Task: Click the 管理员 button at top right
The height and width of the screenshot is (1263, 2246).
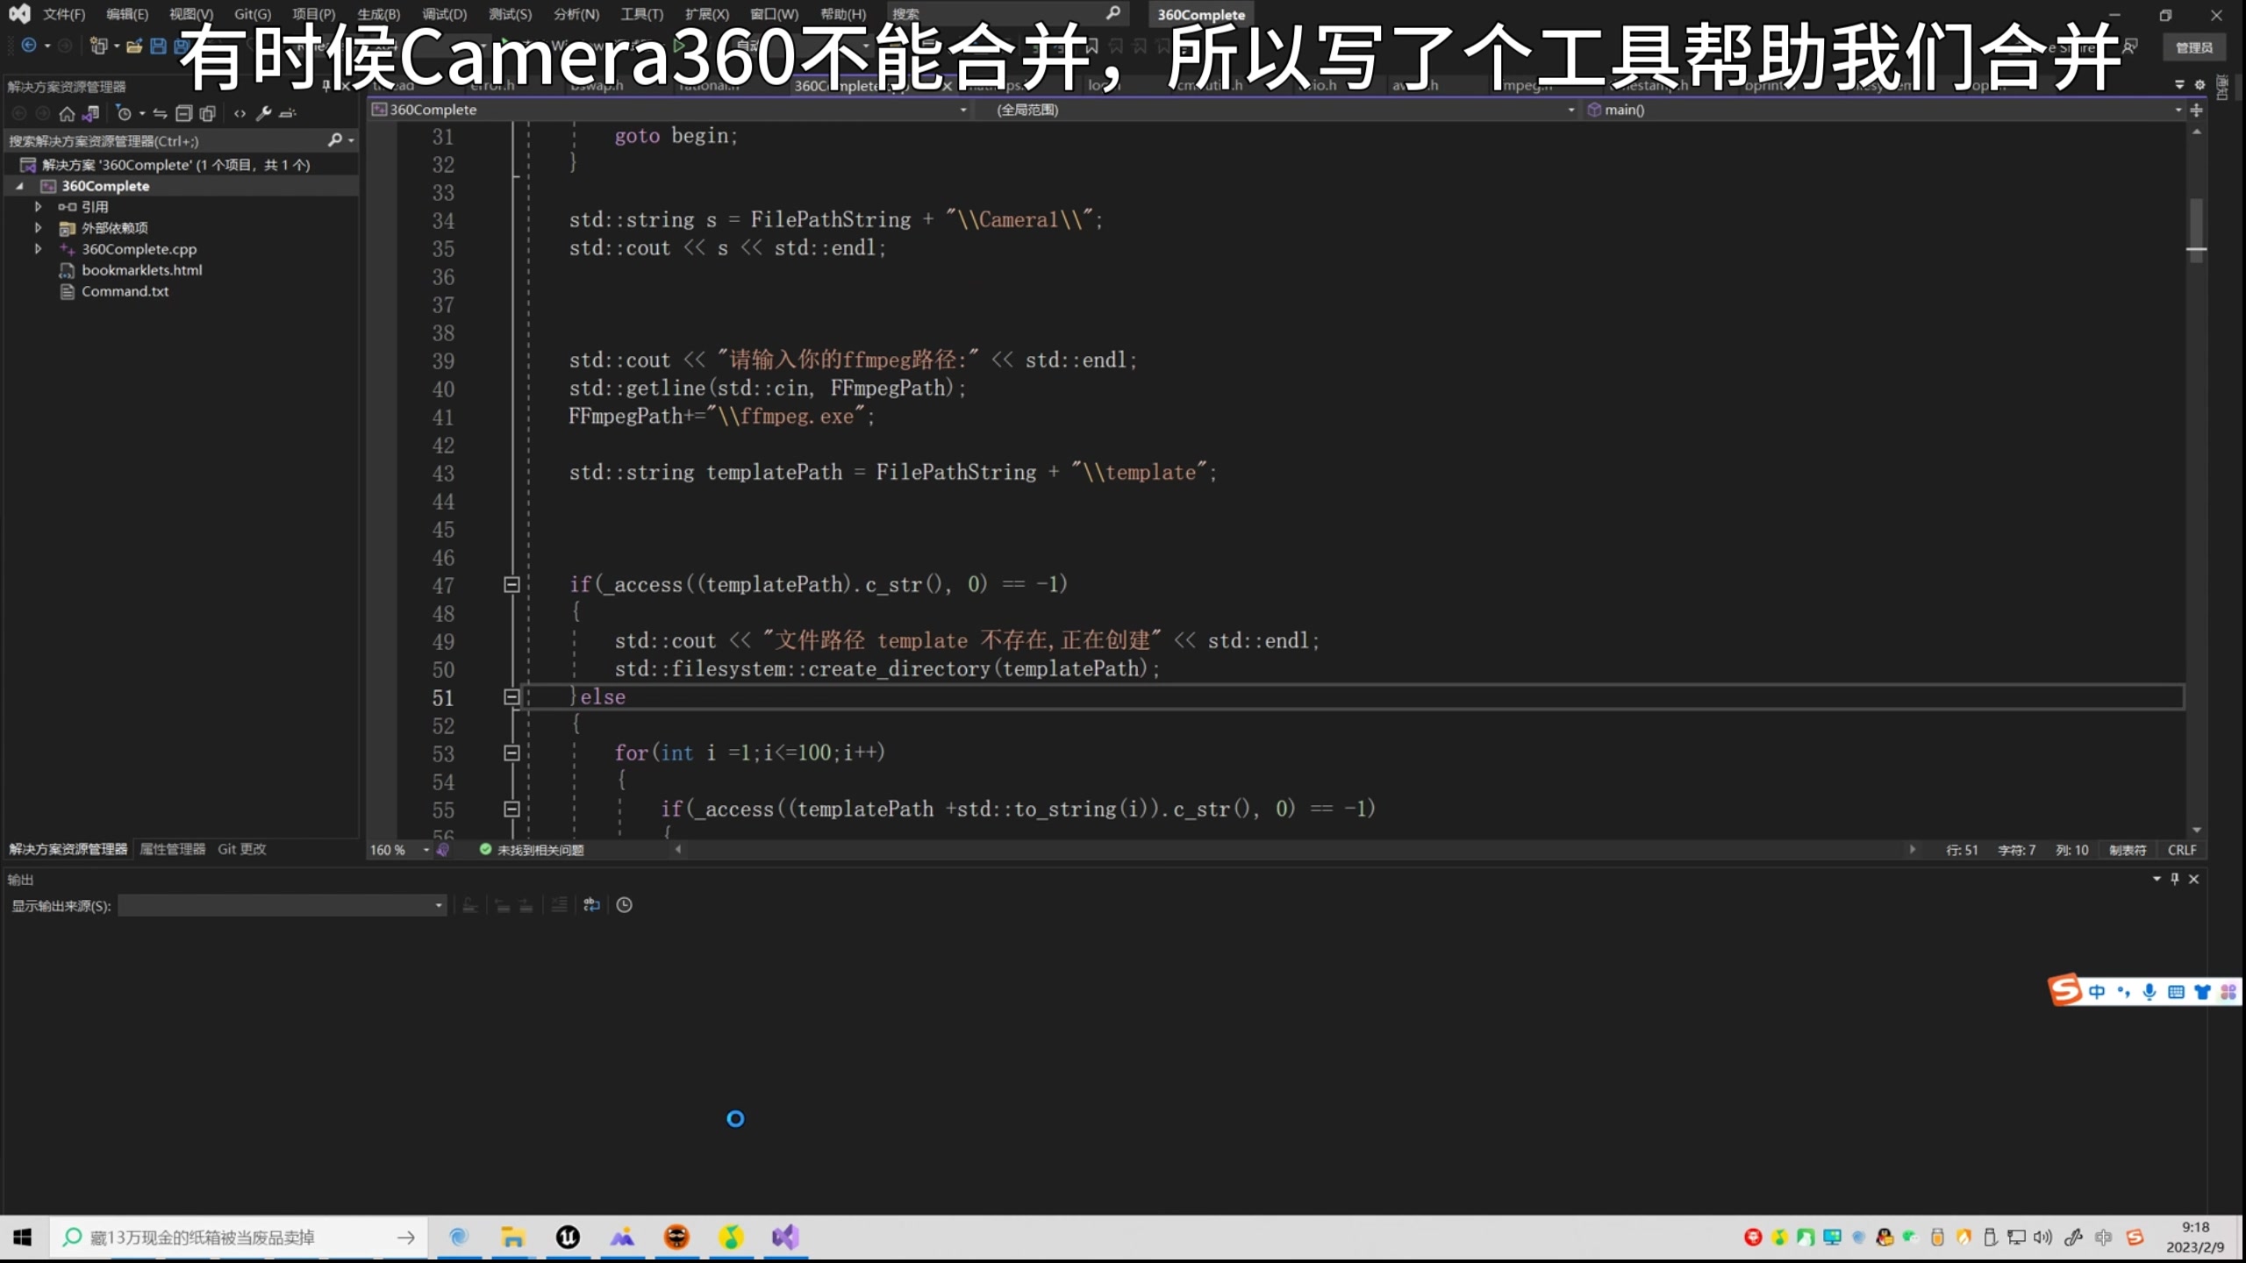Action: pyautogui.click(x=2194, y=47)
